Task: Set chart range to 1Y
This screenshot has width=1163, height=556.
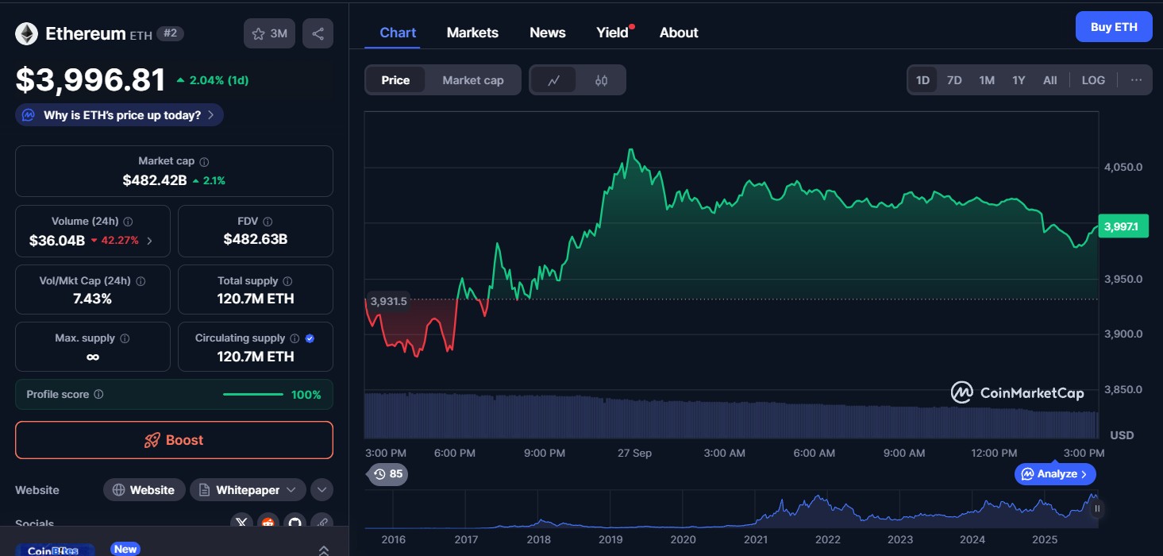Action: 1019,80
